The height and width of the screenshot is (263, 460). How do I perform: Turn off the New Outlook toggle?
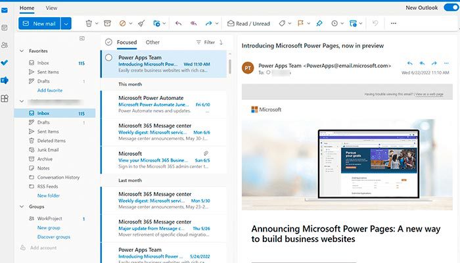[x=450, y=7]
